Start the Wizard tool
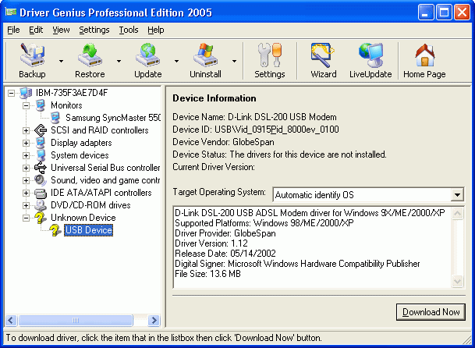The image size is (475, 348). click(323, 61)
